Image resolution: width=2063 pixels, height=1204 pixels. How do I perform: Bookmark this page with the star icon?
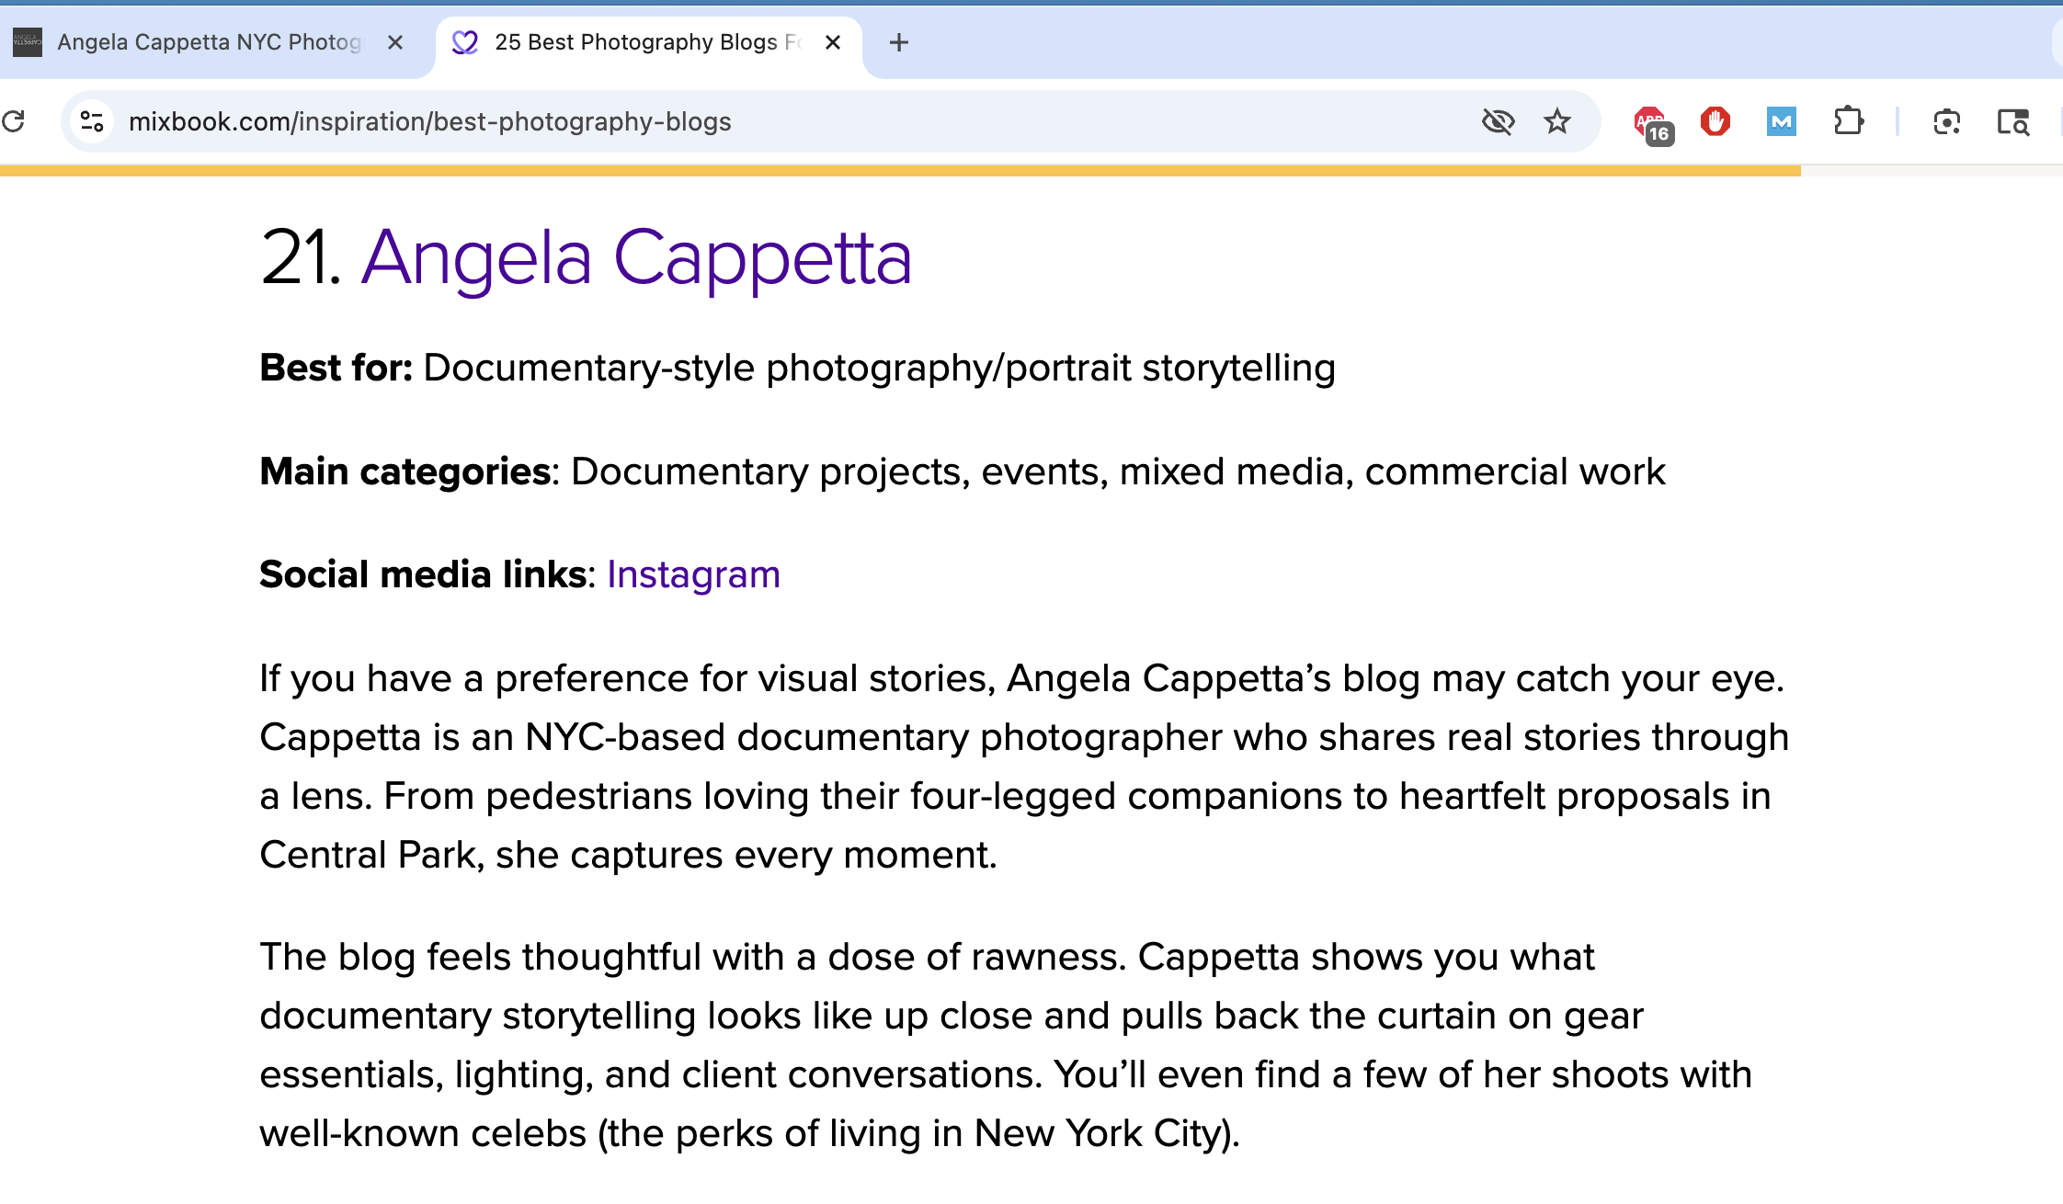click(x=1557, y=121)
